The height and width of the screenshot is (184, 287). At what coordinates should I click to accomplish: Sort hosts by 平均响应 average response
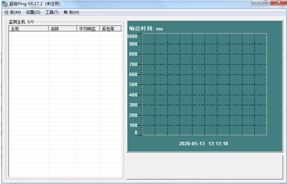coord(87,28)
